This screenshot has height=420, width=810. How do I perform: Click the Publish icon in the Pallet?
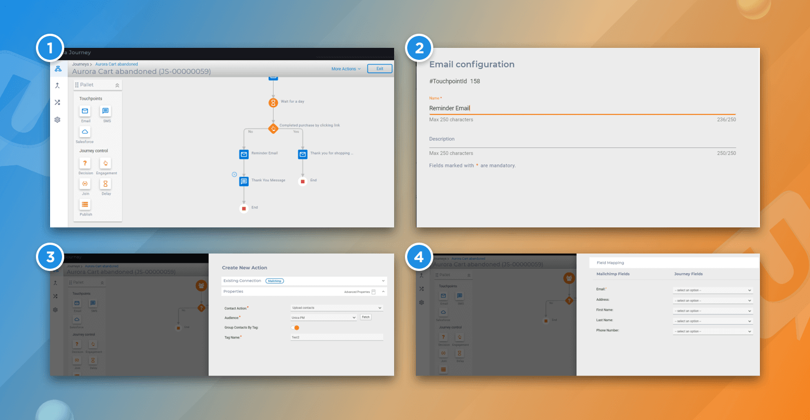coord(85,205)
